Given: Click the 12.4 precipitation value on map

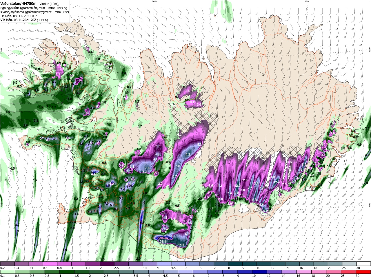Looking at the screenshot, I should coord(277,182).
